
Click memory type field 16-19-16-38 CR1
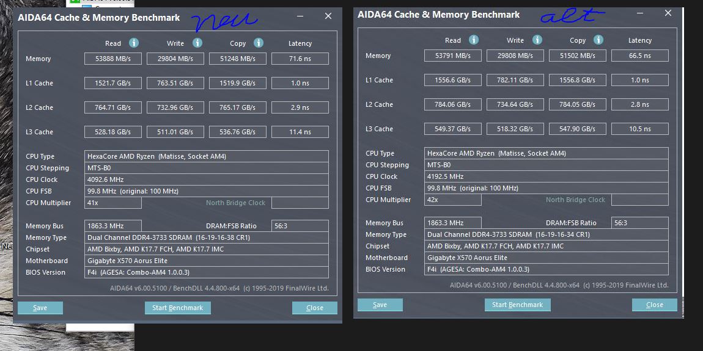pos(207,237)
